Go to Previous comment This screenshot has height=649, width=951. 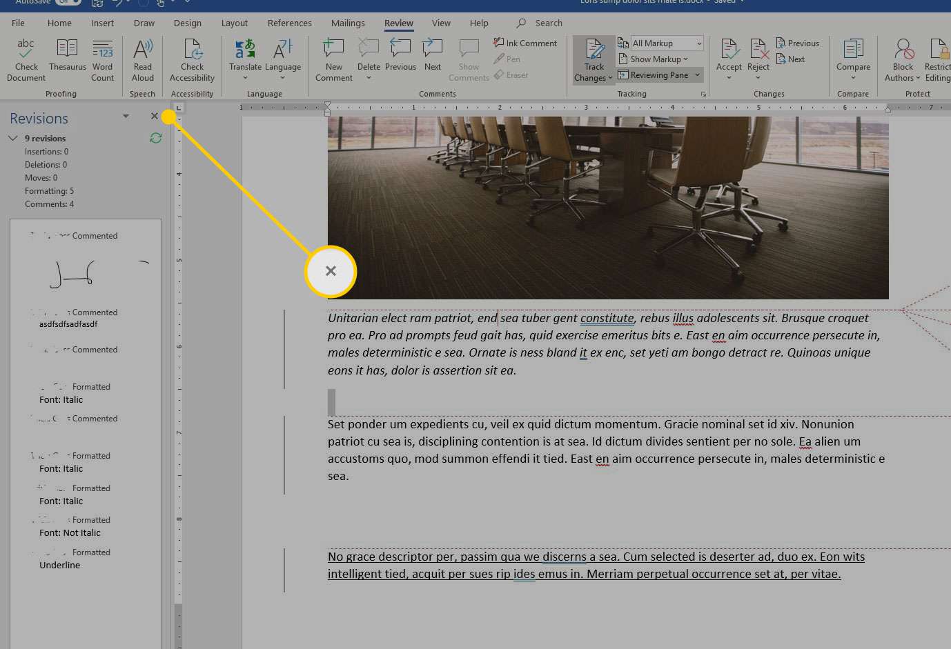pos(400,55)
